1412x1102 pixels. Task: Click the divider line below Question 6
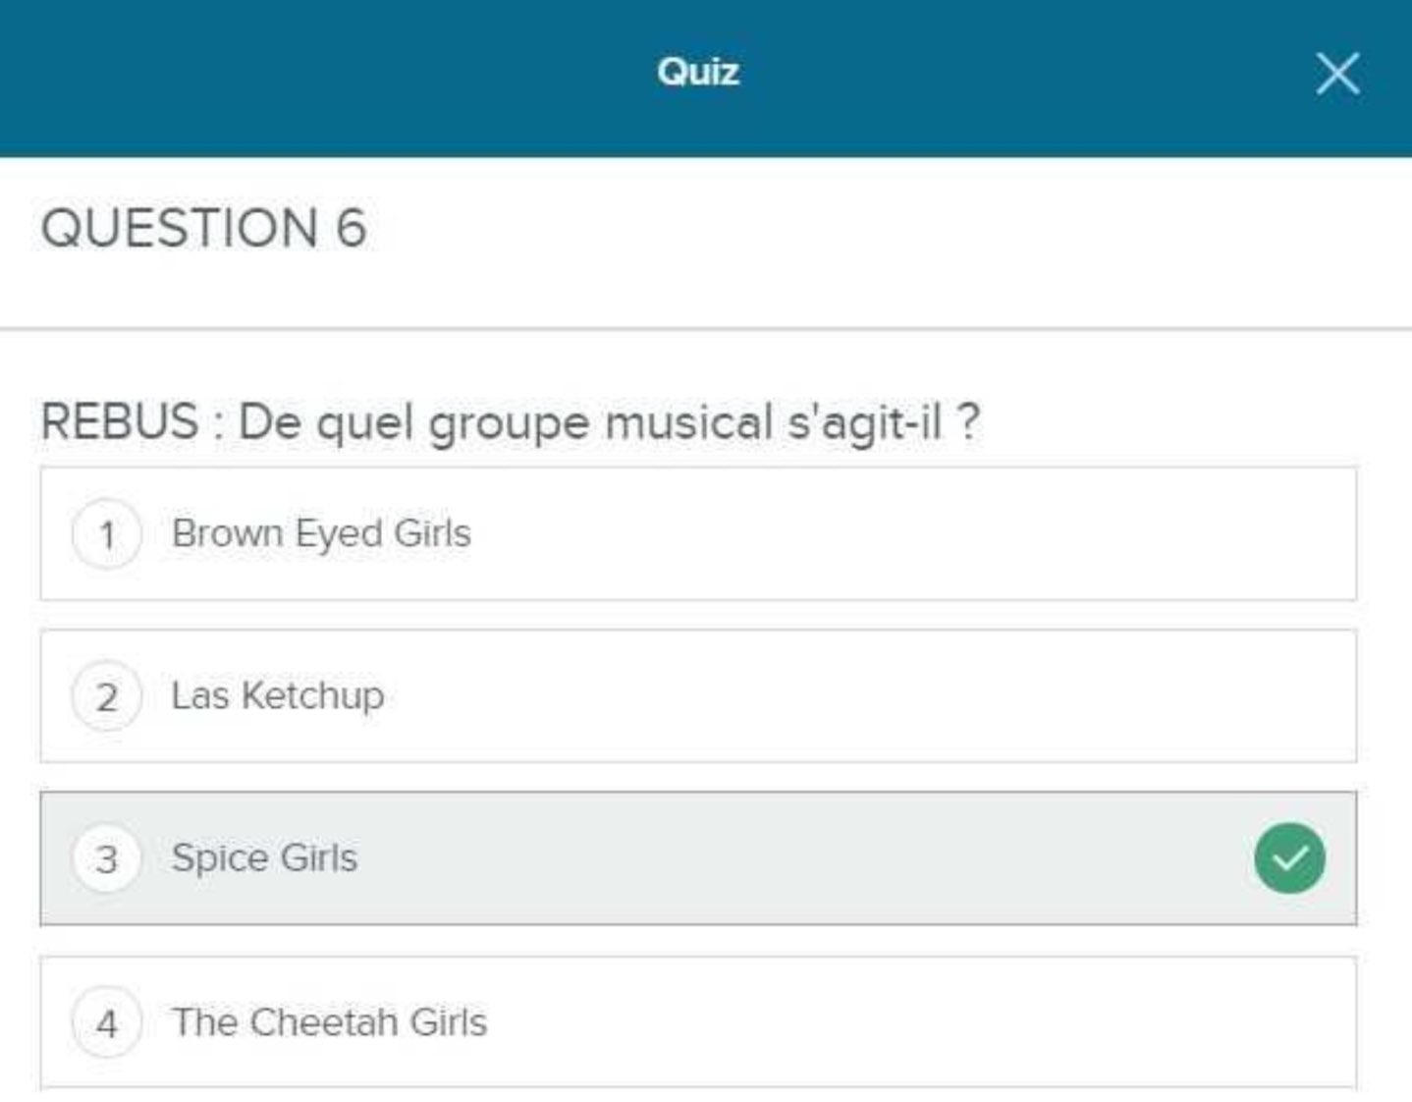[705, 329]
